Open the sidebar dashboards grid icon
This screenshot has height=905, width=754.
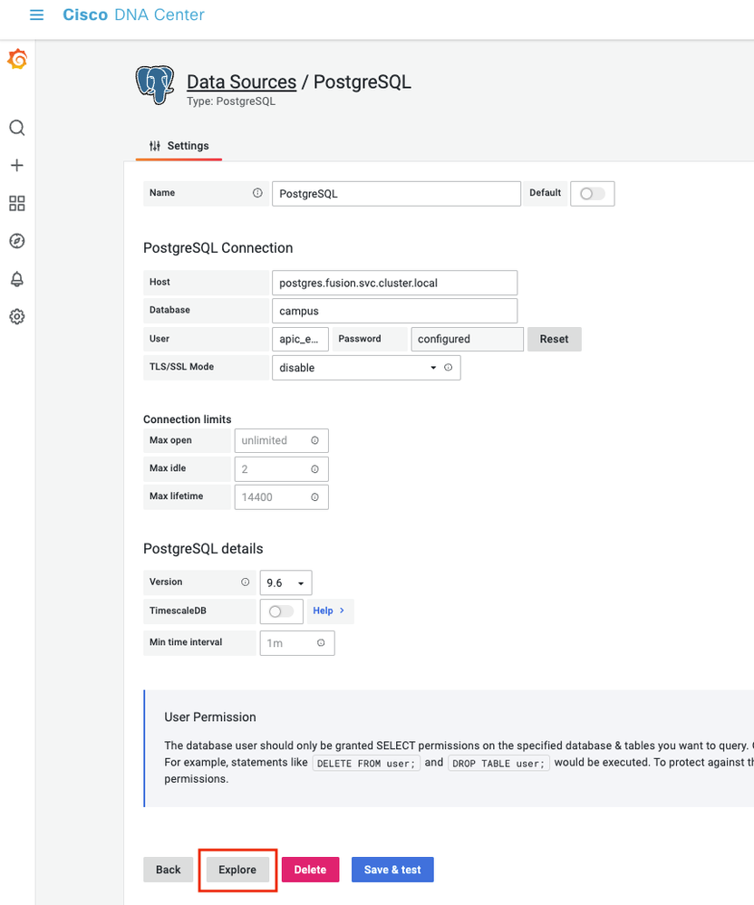tap(17, 203)
